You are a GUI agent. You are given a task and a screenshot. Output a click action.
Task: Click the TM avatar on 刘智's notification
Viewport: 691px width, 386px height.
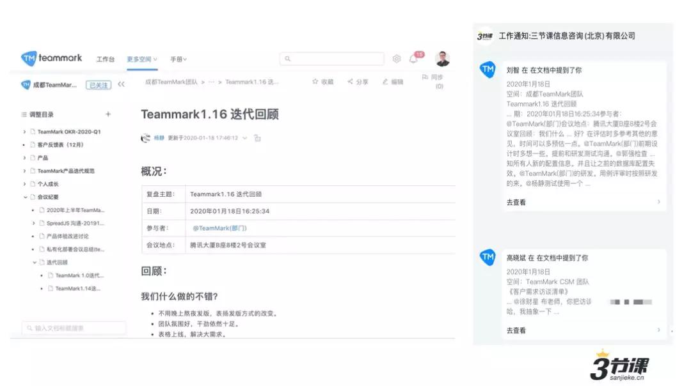(x=488, y=70)
